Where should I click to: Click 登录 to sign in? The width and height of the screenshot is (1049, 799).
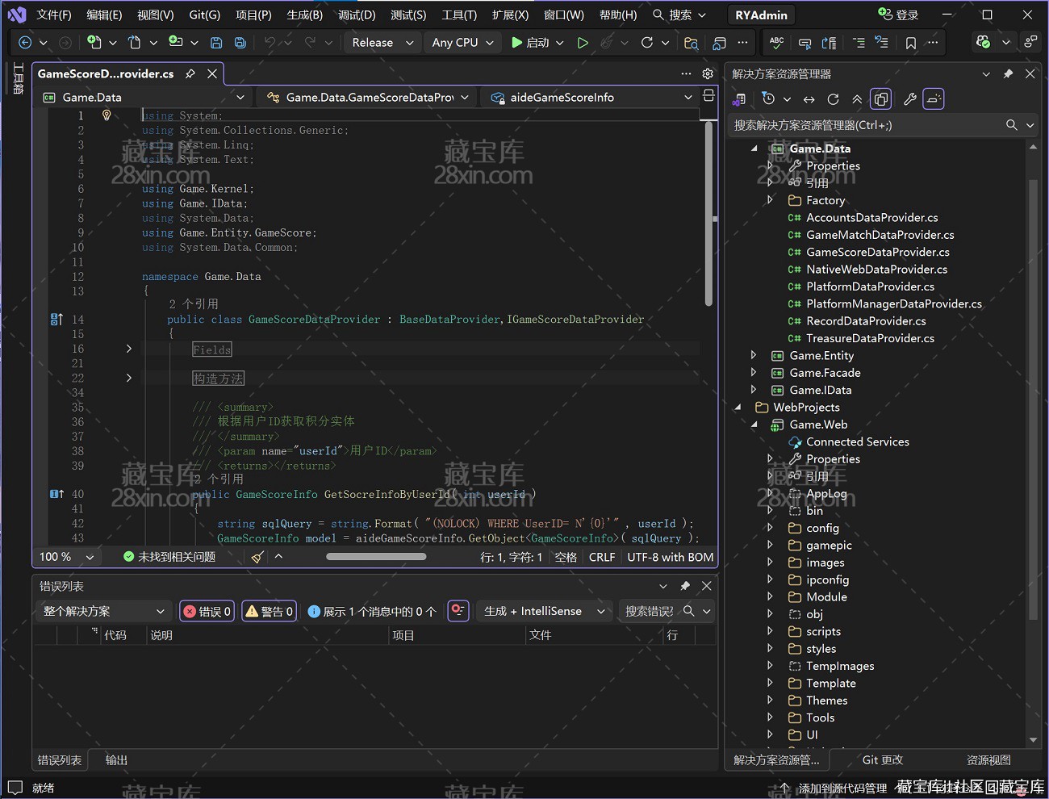pos(898,15)
